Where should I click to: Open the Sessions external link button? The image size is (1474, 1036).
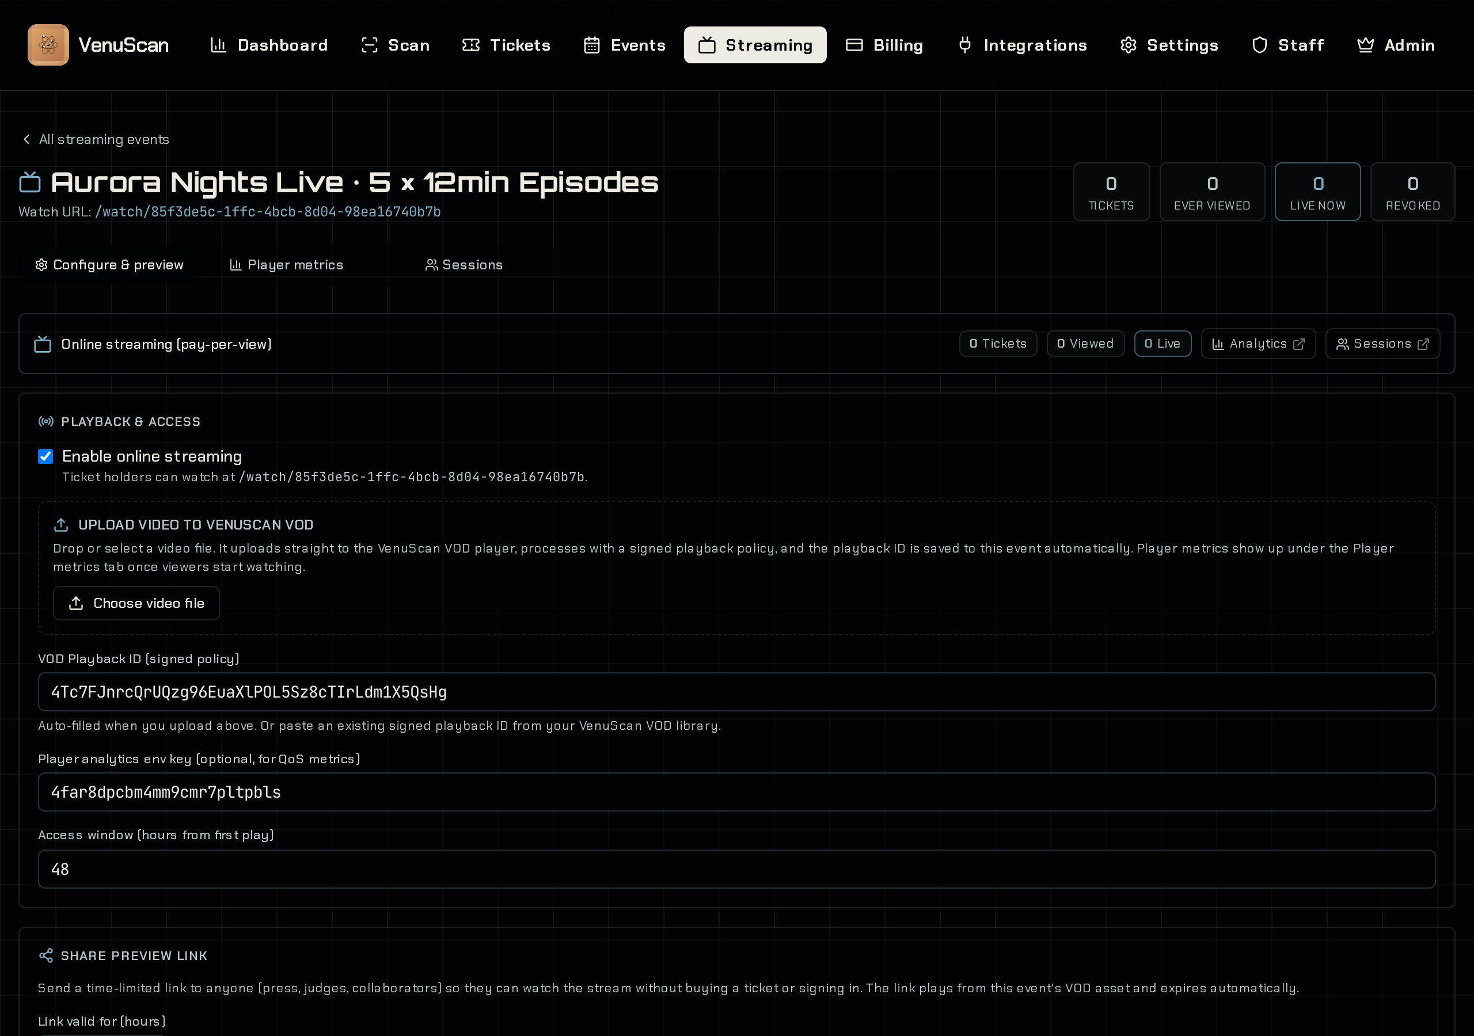pyautogui.click(x=1382, y=344)
